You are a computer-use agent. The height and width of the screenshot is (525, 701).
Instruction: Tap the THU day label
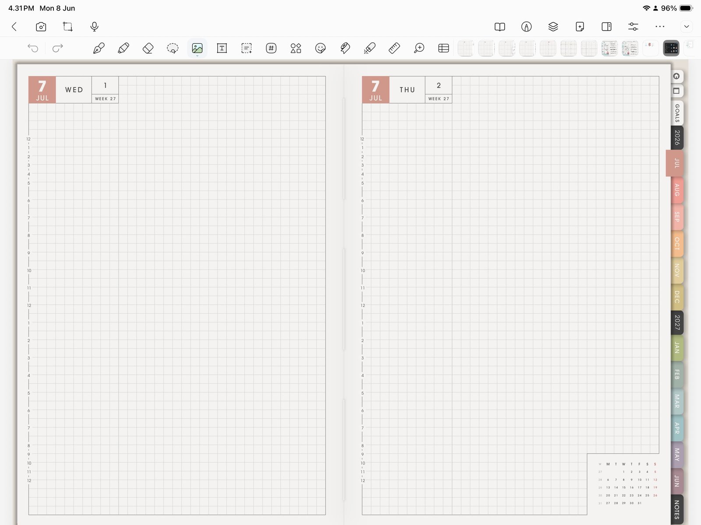tap(407, 90)
